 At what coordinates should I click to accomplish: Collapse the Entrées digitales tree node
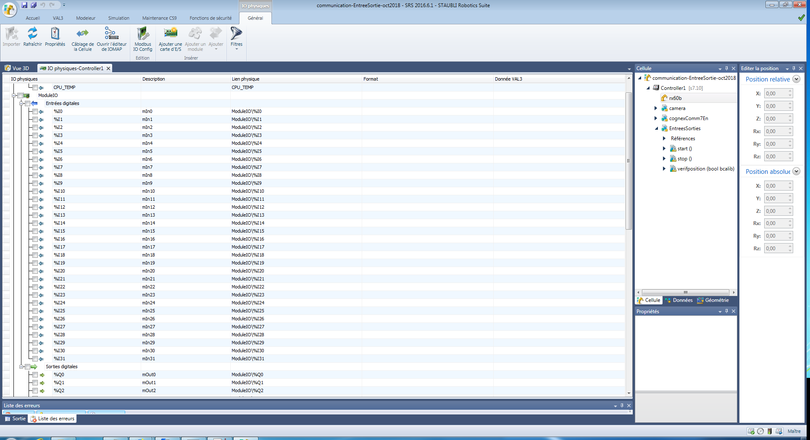point(21,103)
